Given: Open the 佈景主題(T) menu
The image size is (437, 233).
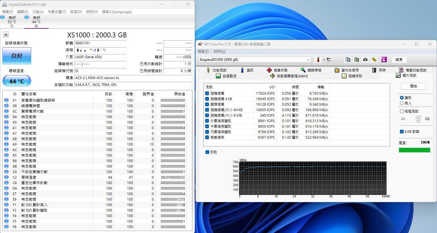Looking at the screenshot, I should 57,12.
